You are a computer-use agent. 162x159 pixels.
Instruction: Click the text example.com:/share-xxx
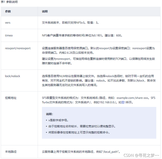[x=132, y=98]
